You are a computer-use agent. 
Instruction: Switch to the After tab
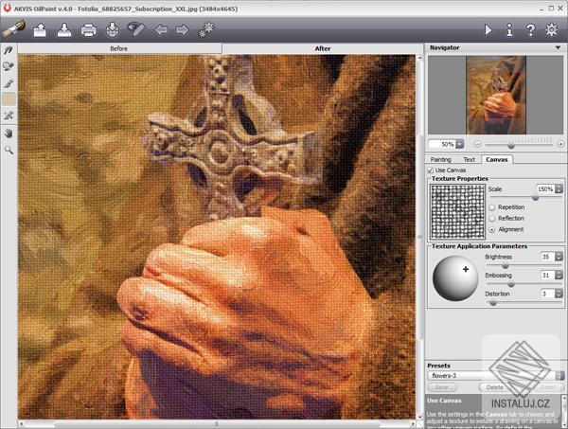coord(323,48)
